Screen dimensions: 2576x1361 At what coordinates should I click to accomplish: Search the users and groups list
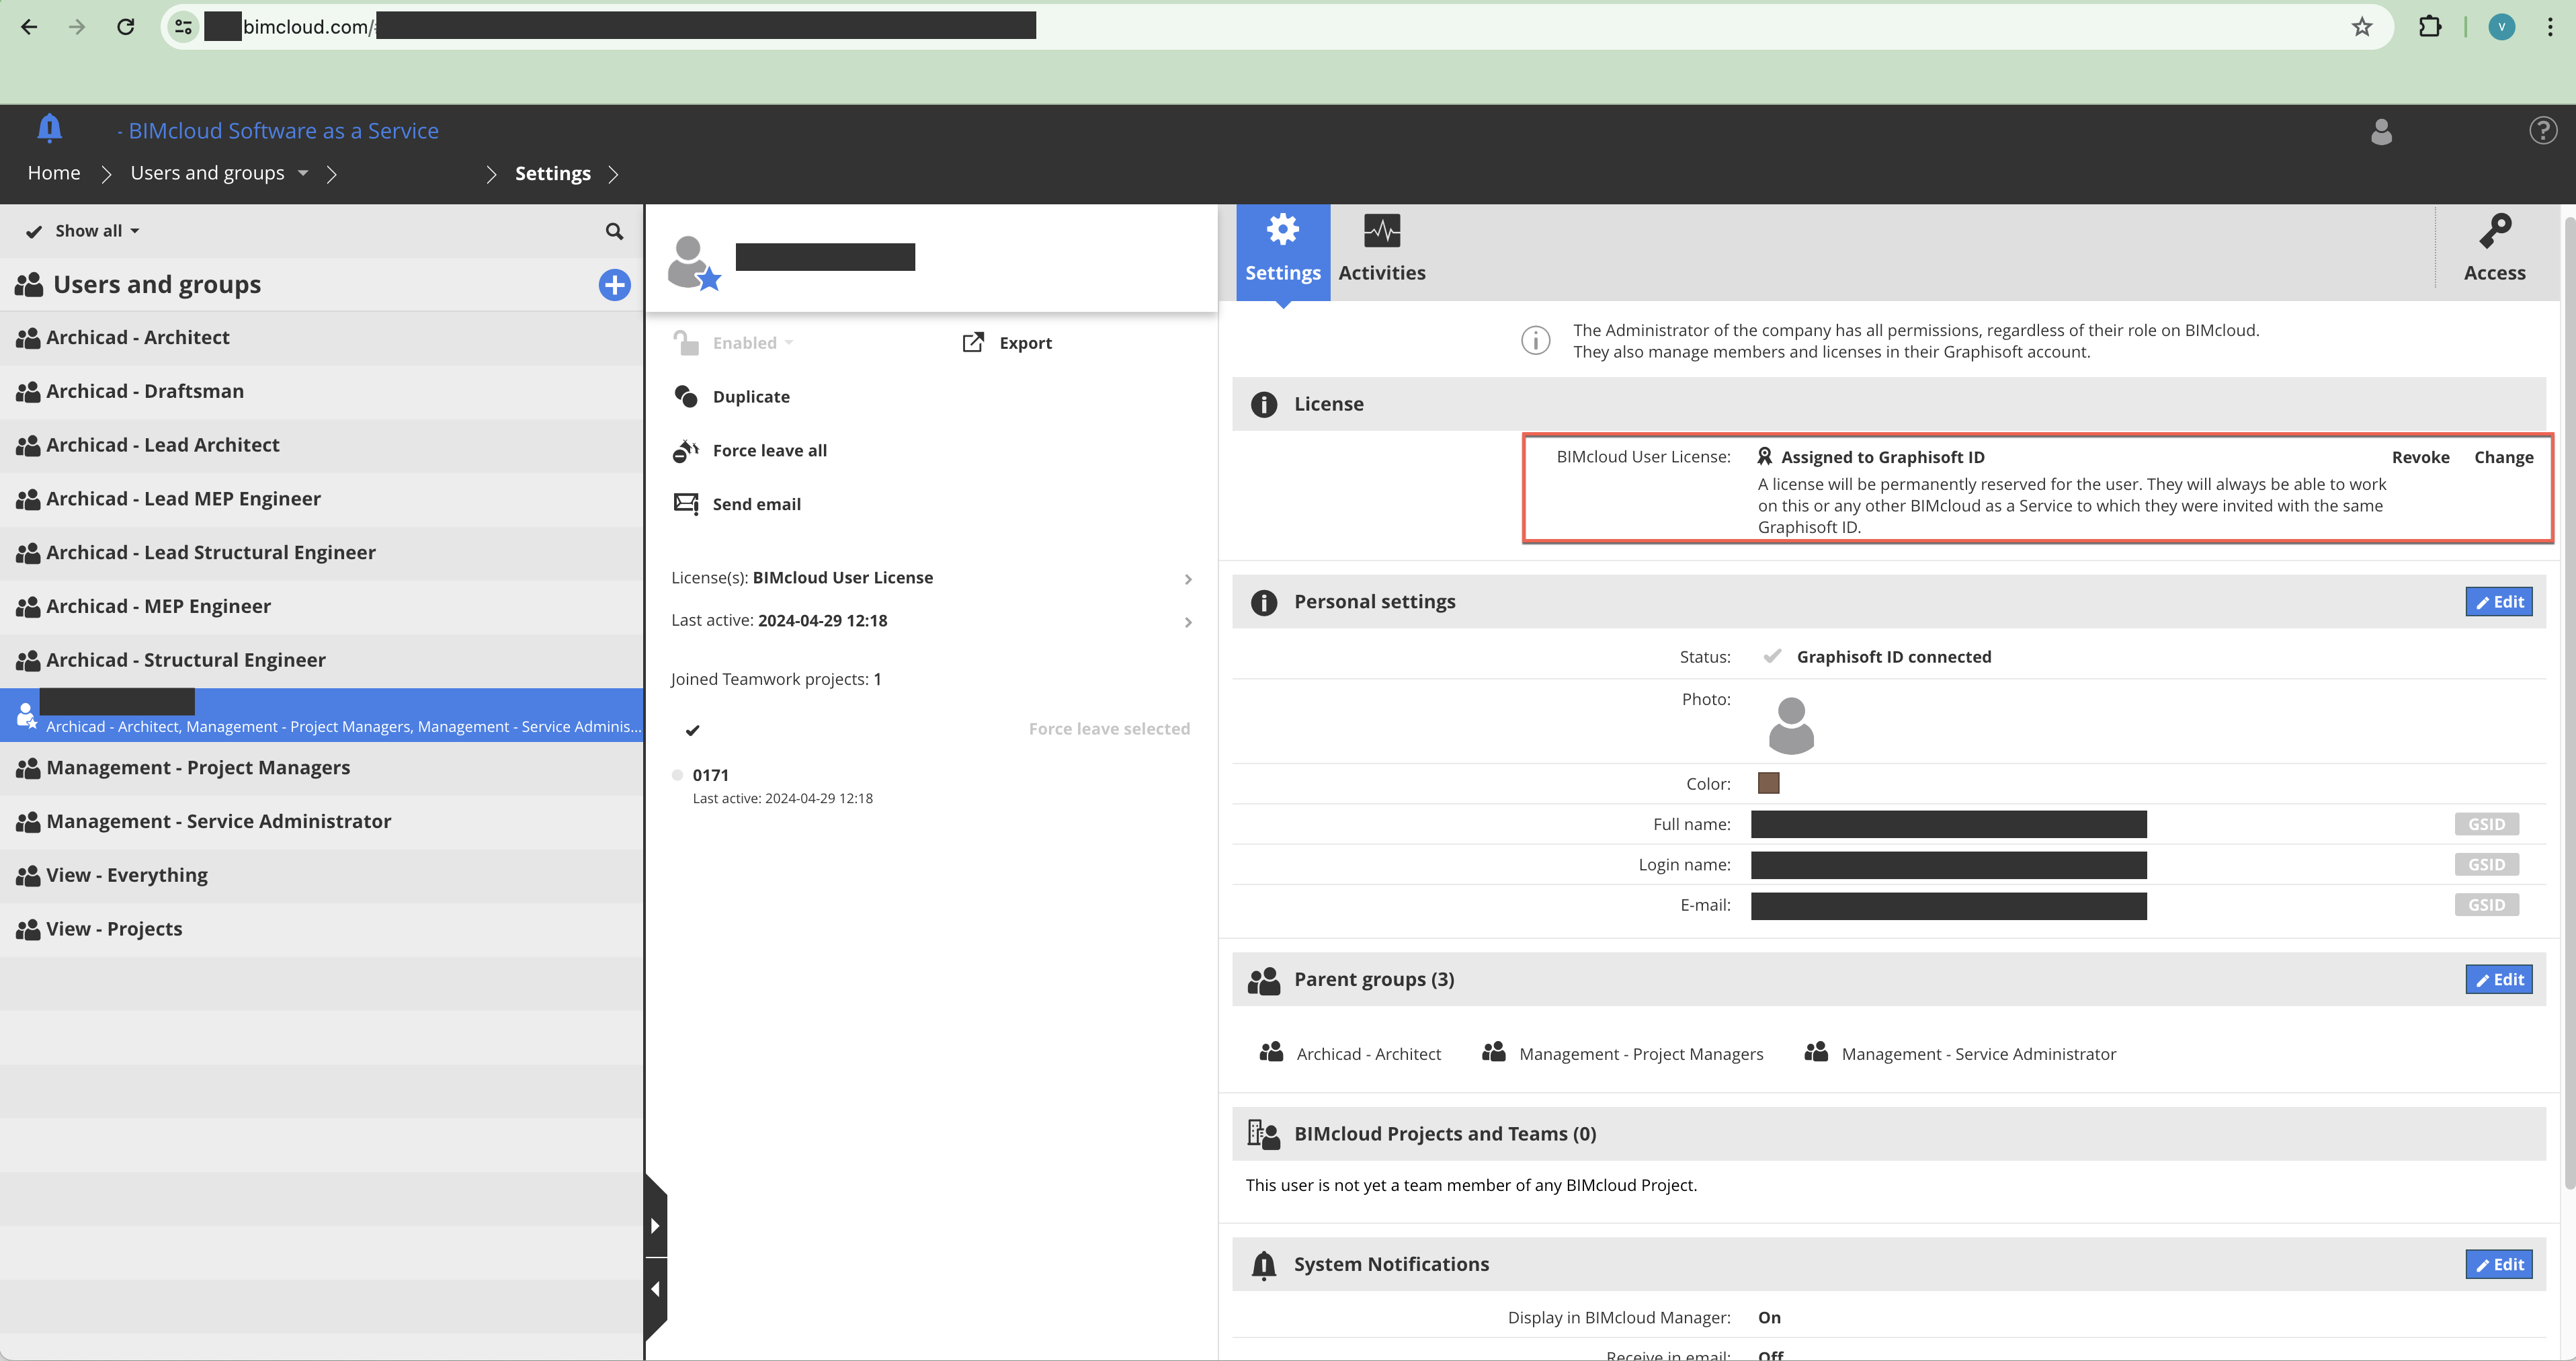(x=614, y=231)
